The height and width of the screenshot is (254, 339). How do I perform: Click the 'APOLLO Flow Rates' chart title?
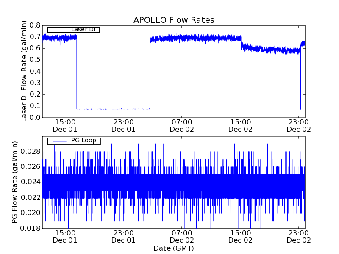174,20
